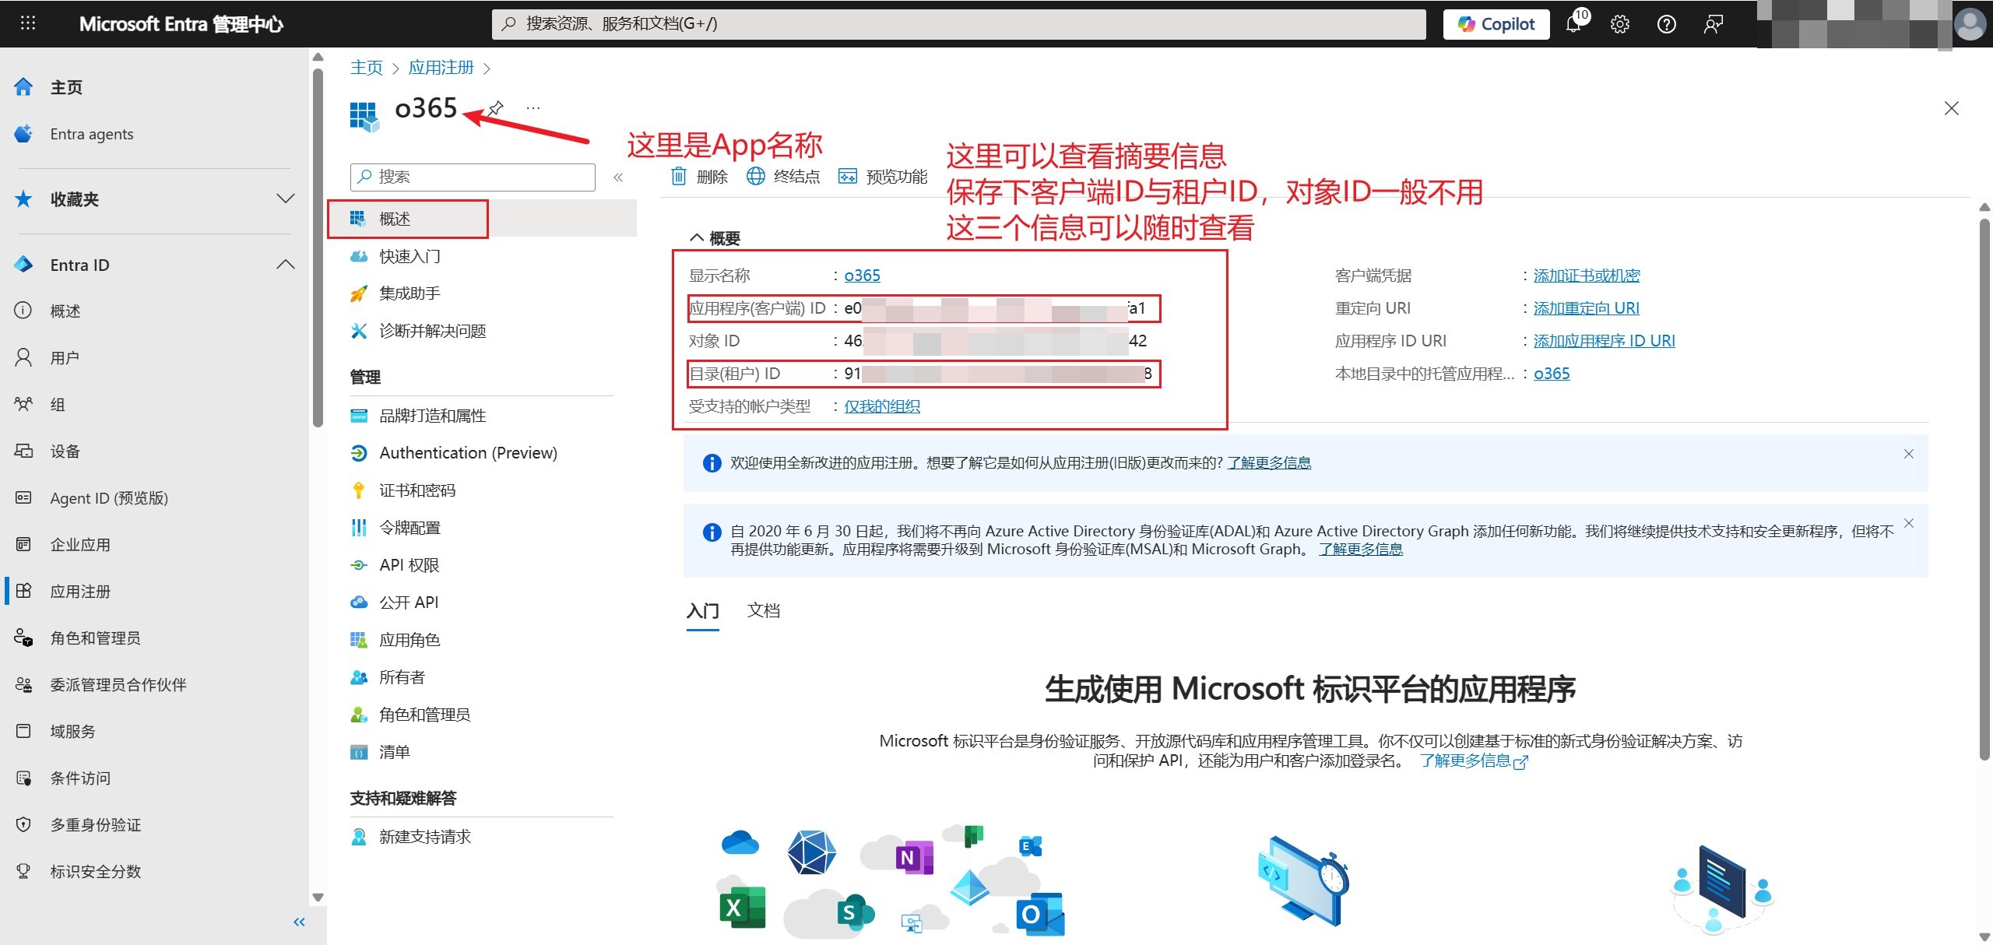Switch to the 文档 tab
The height and width of the screenshot is (945, 1993).
coord(764,610)
